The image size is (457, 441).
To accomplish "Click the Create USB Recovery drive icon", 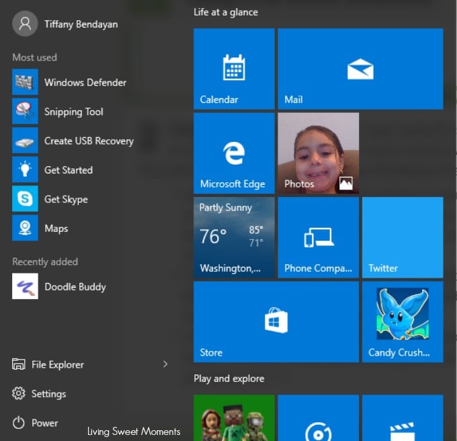I will (25, 141).
